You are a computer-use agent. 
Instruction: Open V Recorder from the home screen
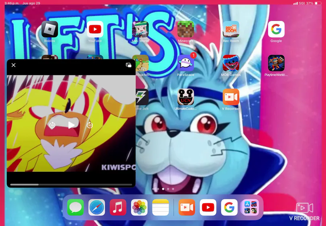[x=231, y=97]
